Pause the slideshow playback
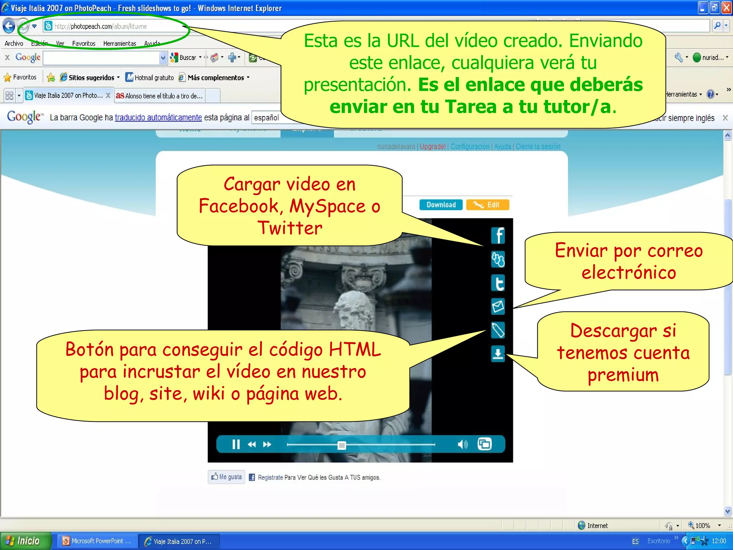Viewport: 733px width, 550px height. (236, 444)
